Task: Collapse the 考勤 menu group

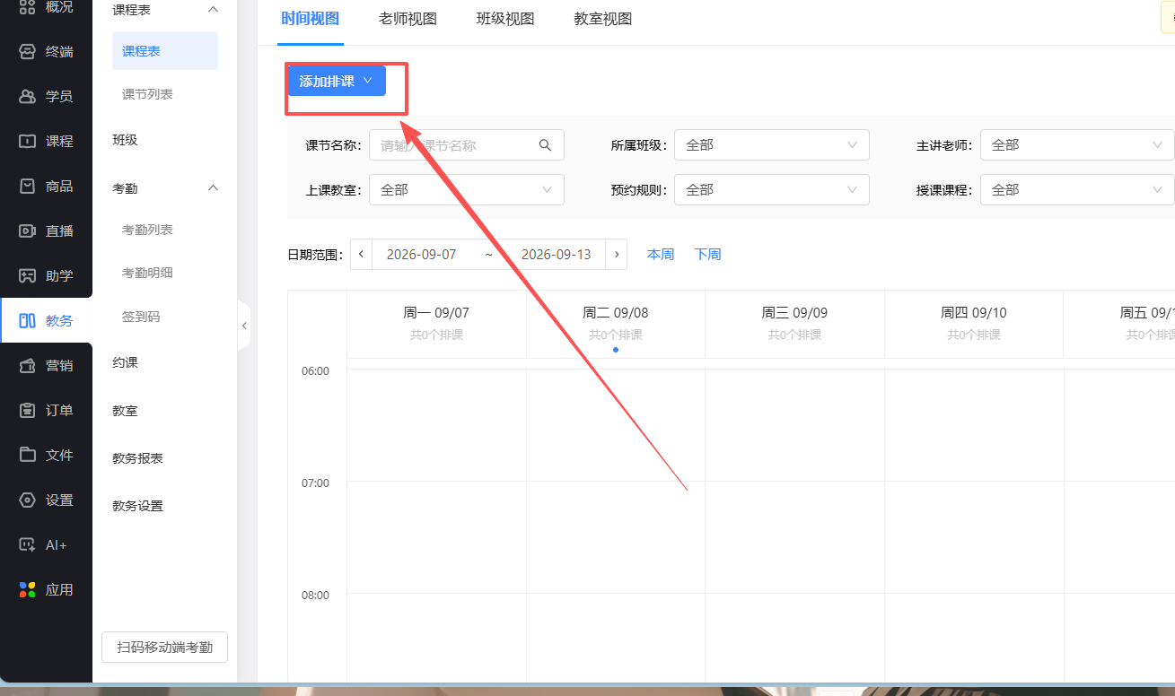Action: (213, 187)
